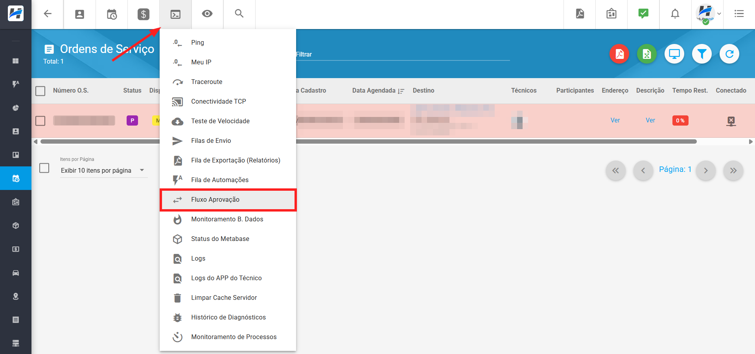Open the Logs menu item

click(x=228, y=258)
